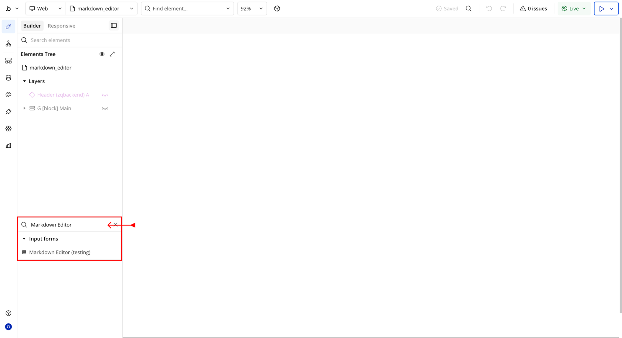Select the Builder tab
The width and height of the screenshot is (622, 338).
click(x=32, y=26)
